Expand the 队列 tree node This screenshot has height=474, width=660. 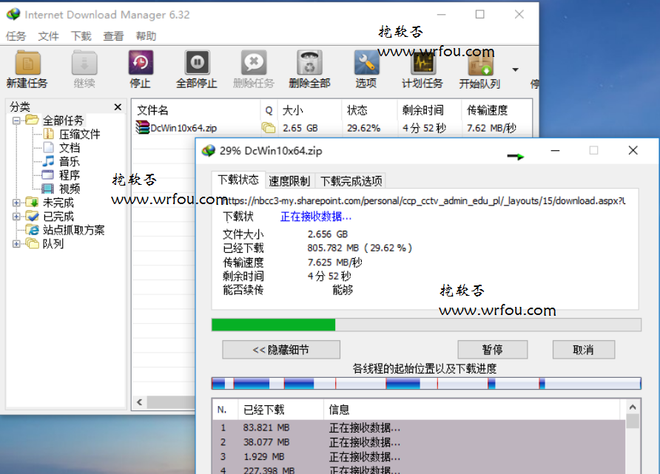click(16, 243)
